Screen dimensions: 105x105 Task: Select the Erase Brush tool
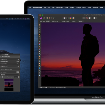40,51
